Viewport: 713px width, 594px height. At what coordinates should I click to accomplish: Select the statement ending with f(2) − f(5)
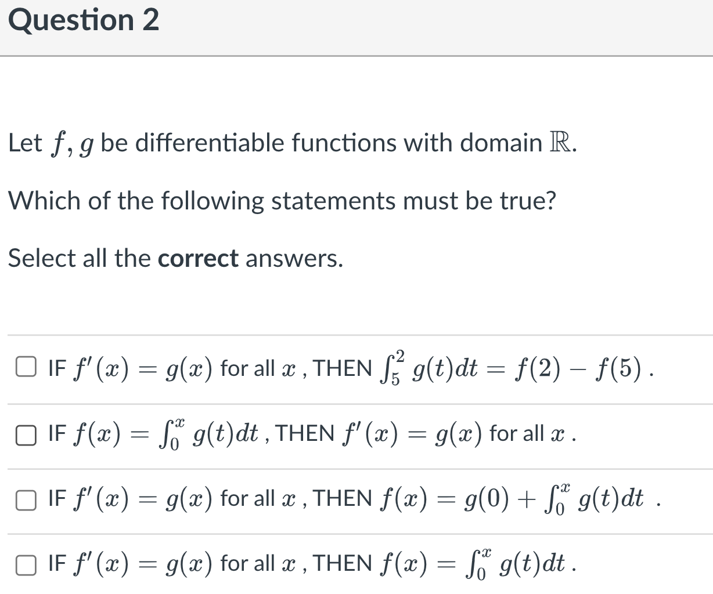pos(348,367)
